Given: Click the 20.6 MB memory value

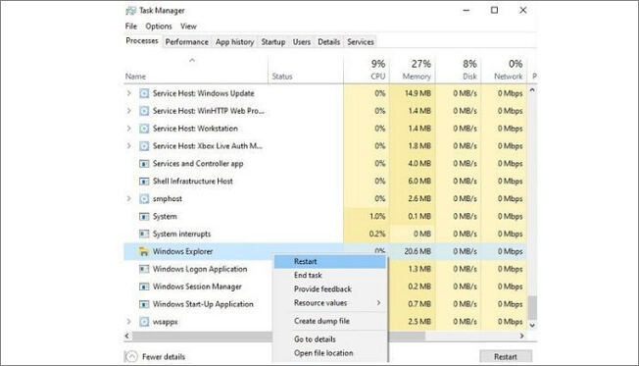Looking at the screenshot, I should (418, 251).
